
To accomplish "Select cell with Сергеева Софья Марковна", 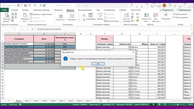I will tap(19, 47).
